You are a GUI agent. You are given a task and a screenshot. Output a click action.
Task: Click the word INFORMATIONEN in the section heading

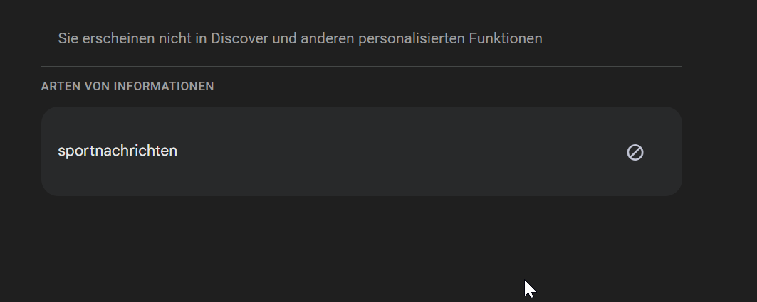164,87
